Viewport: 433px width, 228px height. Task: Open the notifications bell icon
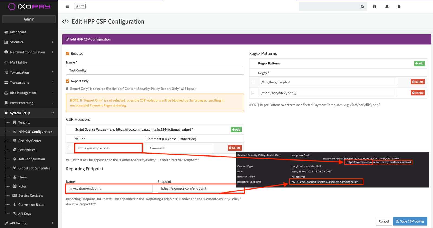pos(387,7)
